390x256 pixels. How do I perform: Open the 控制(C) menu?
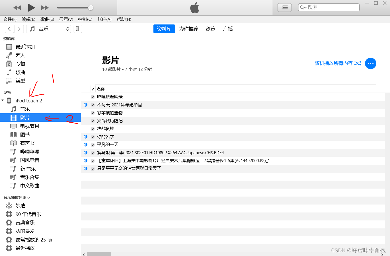tap(85, 19)
